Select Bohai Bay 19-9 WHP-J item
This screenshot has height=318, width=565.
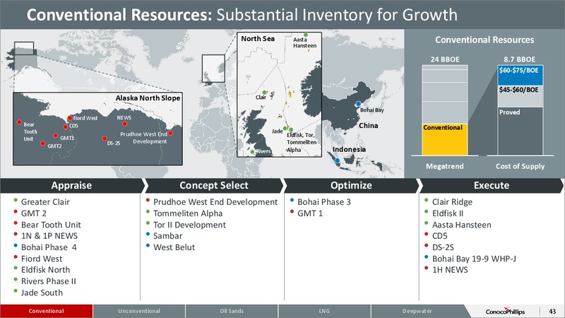pyautogui.click(x=474, y=259)
